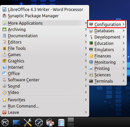Click the software box and disc taskbar icon
The width and height of the screenshot is (130, 127).
tap(50, 123)
